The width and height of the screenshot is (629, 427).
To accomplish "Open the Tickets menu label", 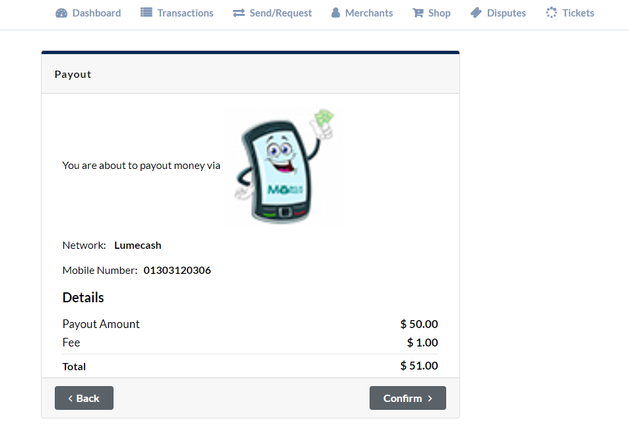I will tap(578, 13).
